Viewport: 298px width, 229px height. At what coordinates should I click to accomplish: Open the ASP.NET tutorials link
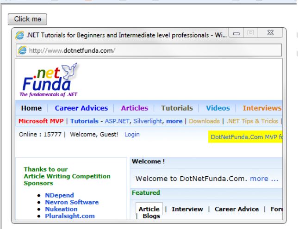(117, 121)
